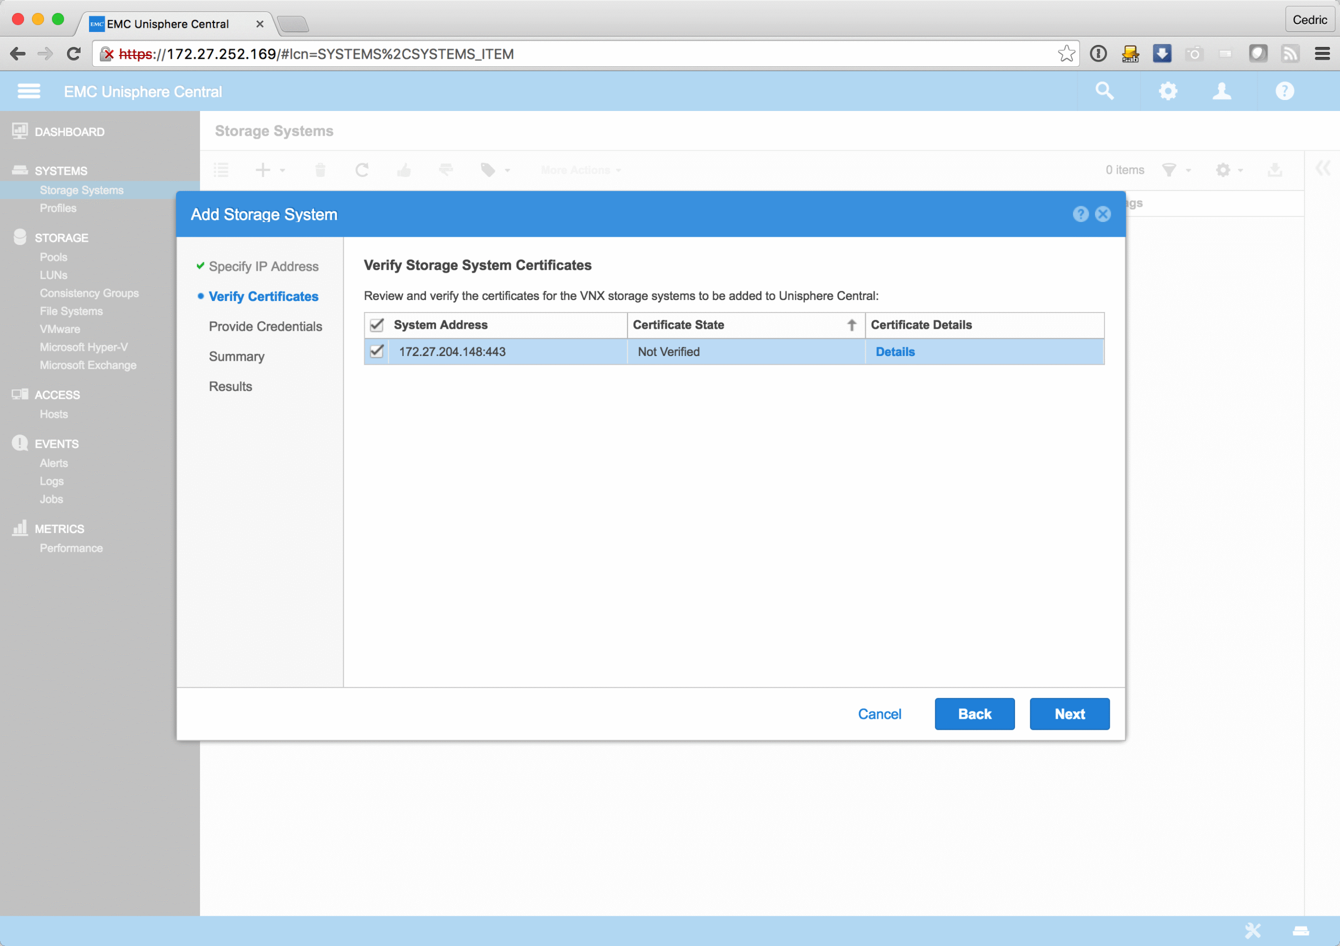This screenshot has width=1340, height=946.
Task: Bookmark the page with the star icon
Action: point(1066,54)
